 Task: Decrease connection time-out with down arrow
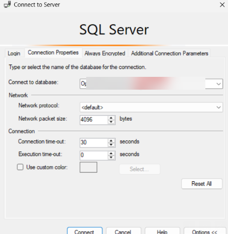coord(111,145)
